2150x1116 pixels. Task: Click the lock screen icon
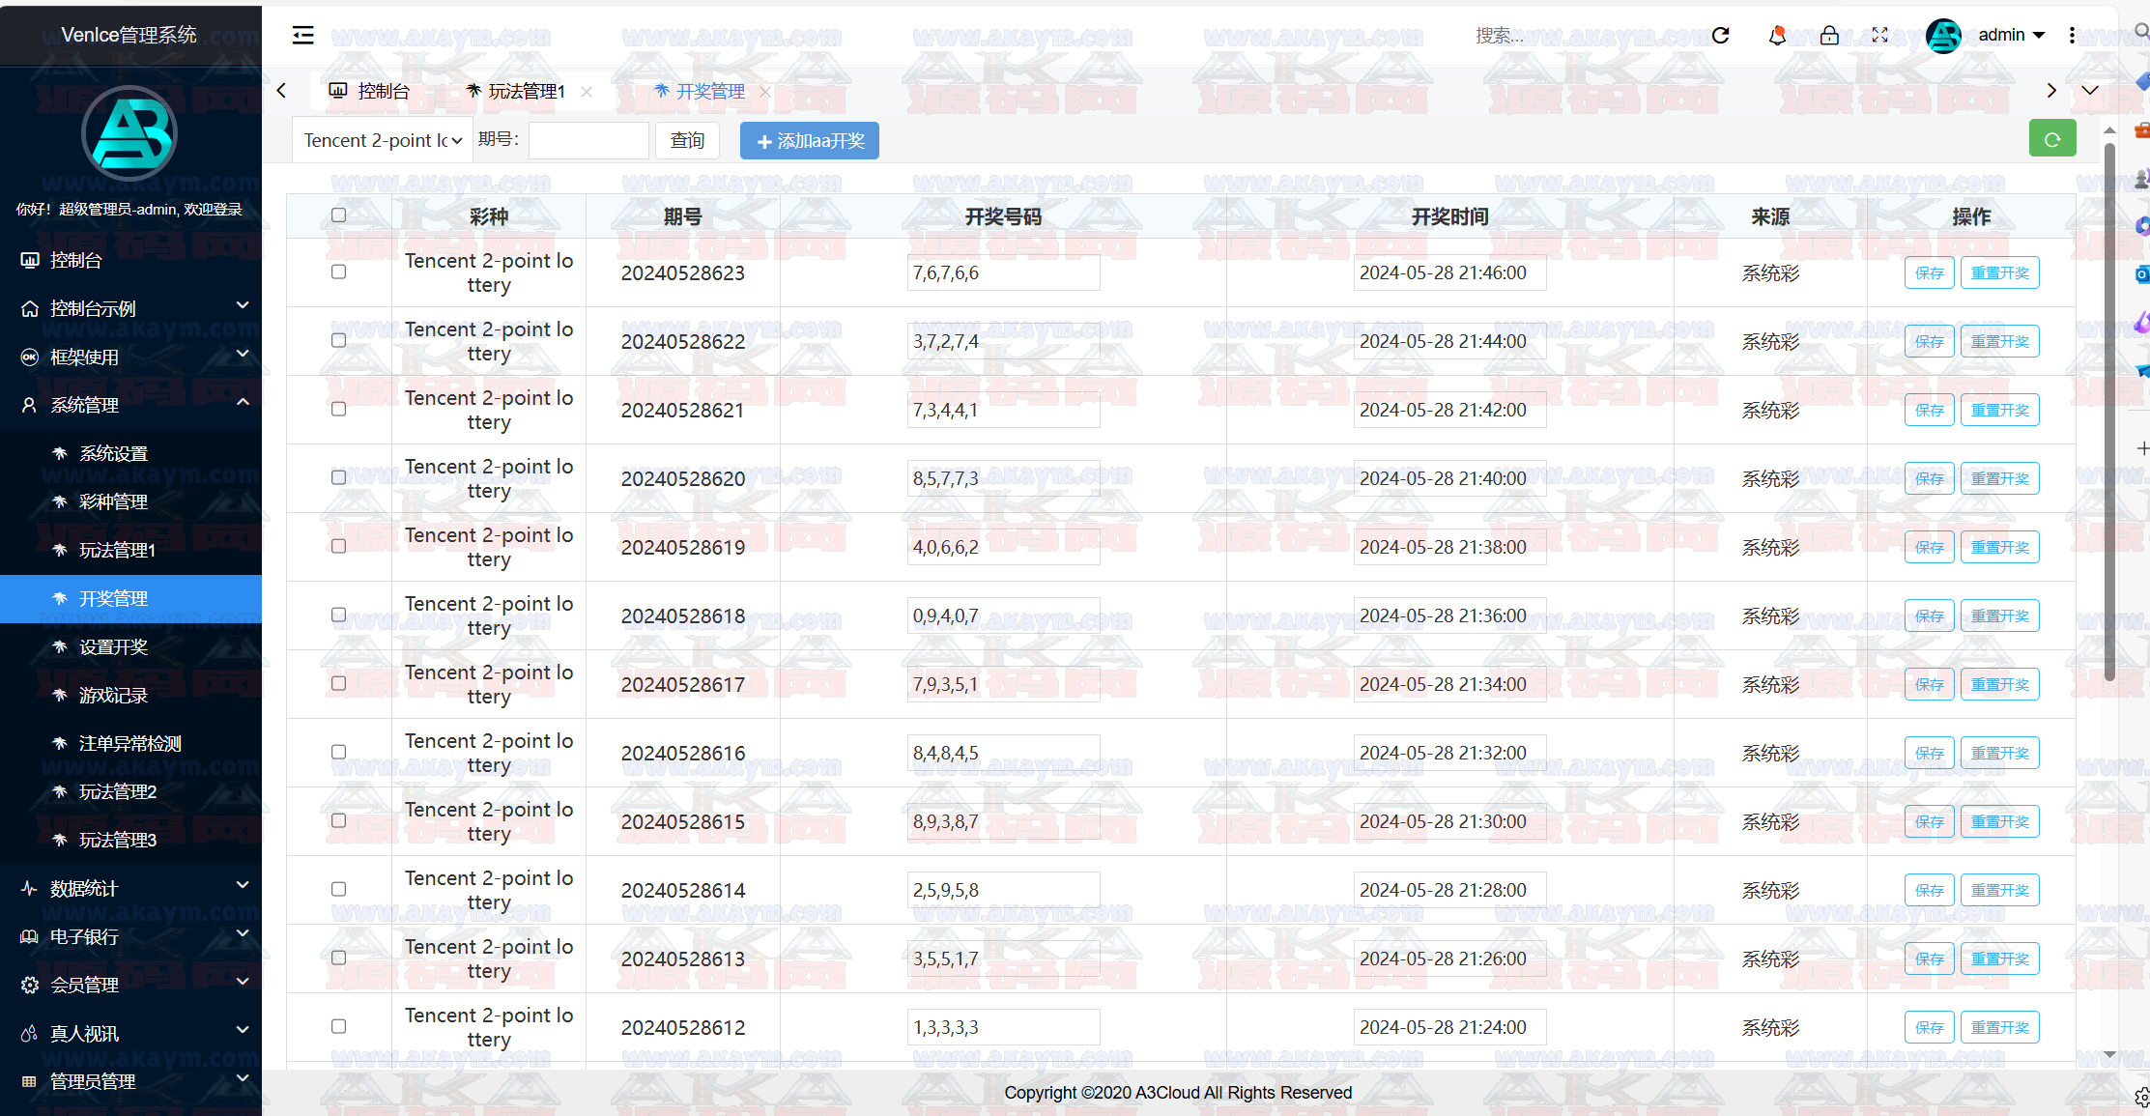click(x=1829, y=36)
